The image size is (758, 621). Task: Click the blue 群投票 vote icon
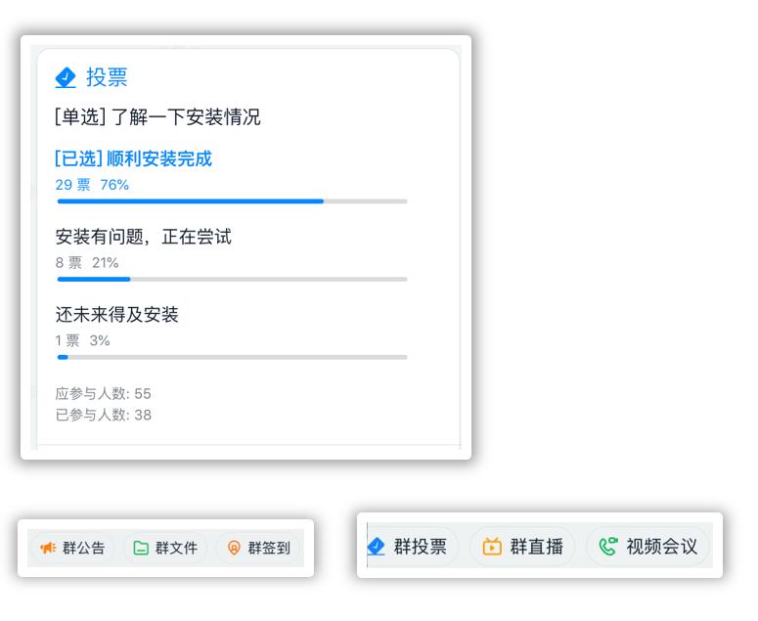point(376,547)
